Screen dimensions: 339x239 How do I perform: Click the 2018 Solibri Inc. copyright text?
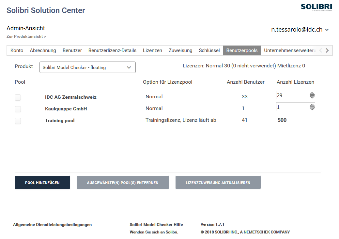click(x=245, y=232)
